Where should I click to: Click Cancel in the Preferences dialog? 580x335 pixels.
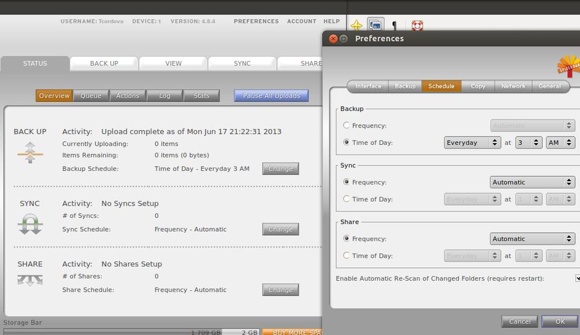[x=520, y=321]
